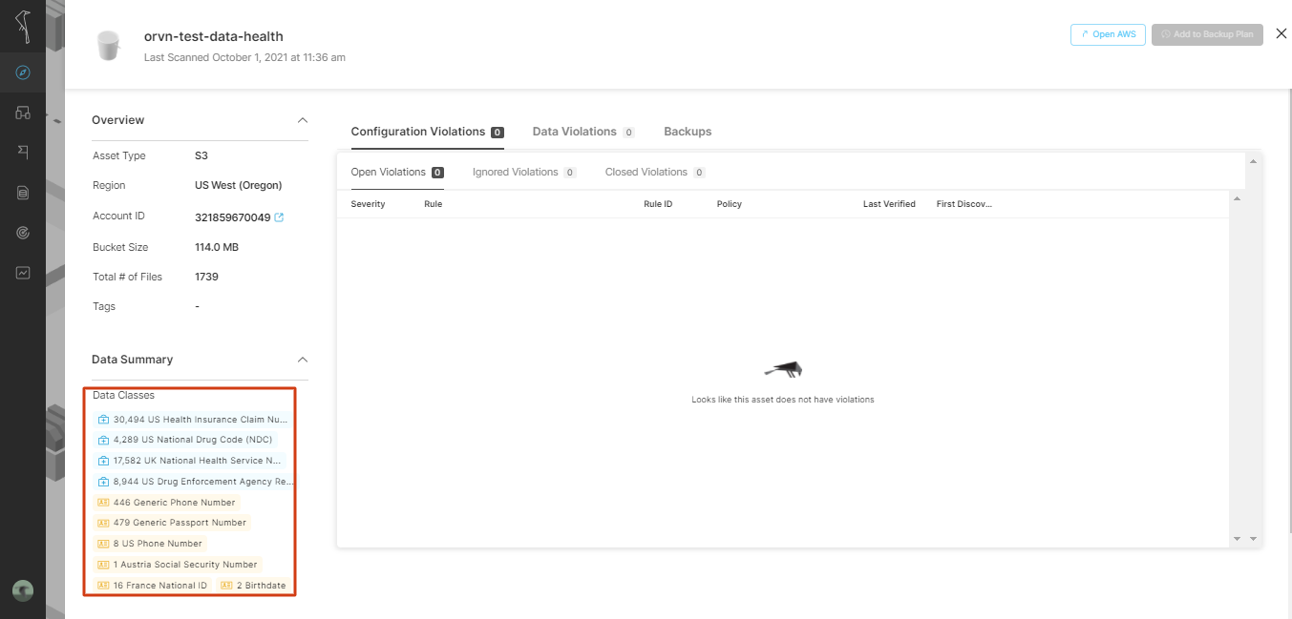Click the Total # of Files value 1739
Screen dimensions: 1292x619
[x=206, y=277]
